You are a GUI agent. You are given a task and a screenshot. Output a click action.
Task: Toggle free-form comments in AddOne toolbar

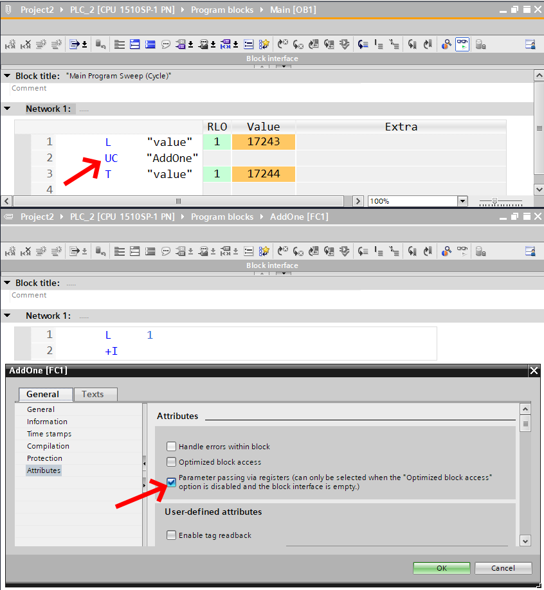(166, 251)
